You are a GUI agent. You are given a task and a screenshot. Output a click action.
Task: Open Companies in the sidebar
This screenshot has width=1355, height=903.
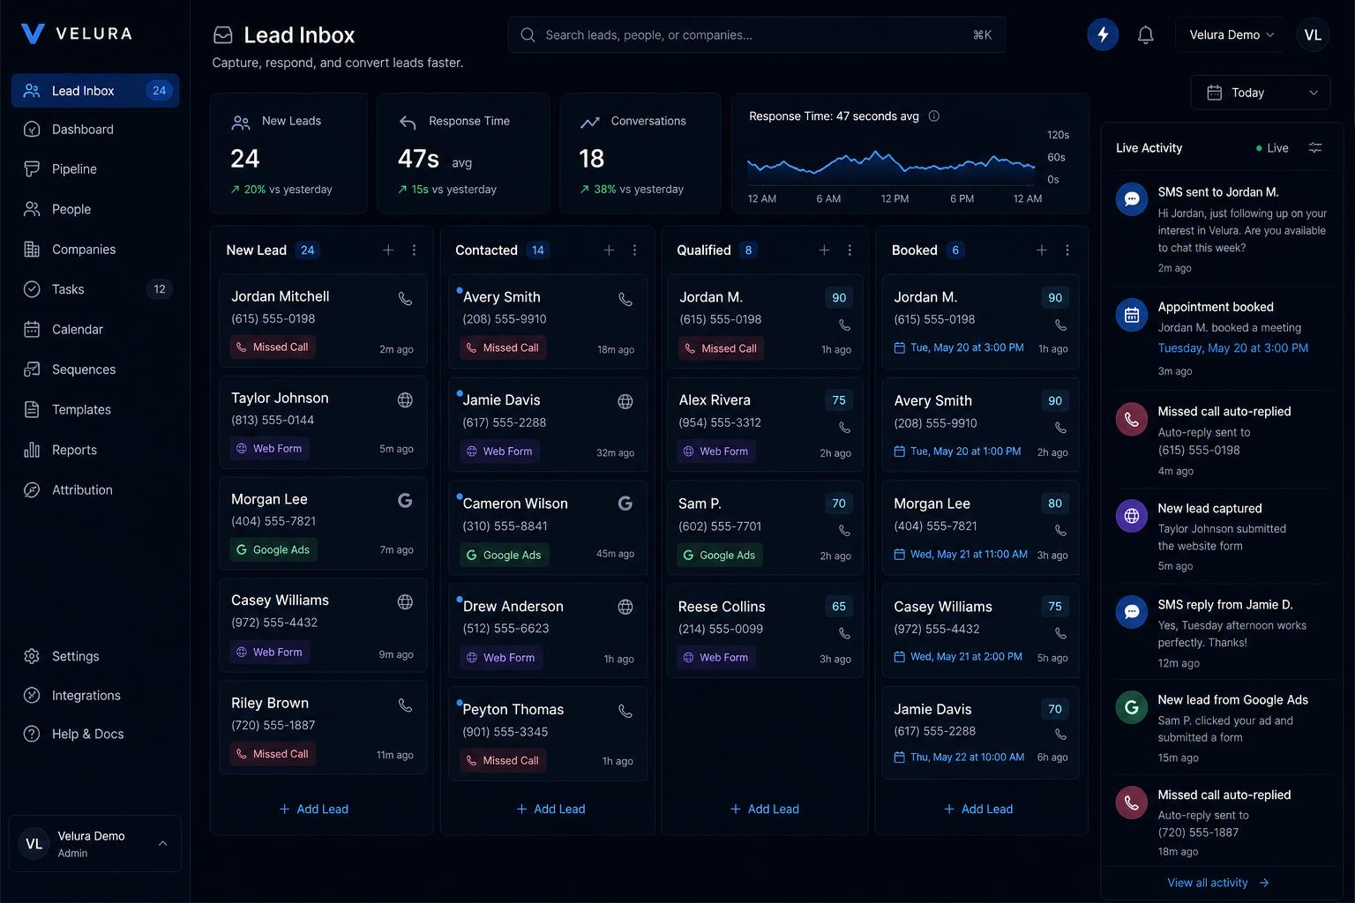[95, 250]
